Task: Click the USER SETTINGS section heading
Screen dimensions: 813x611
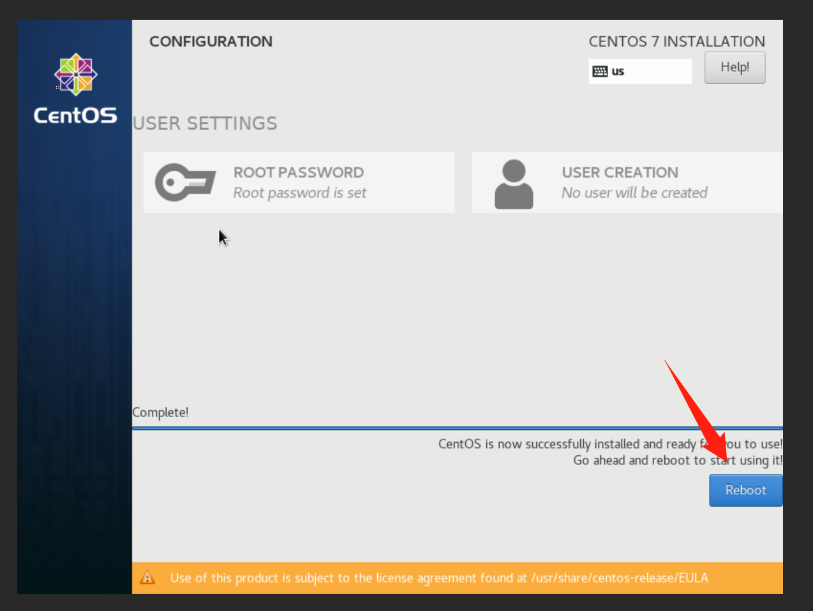Action: coord(205,123)
